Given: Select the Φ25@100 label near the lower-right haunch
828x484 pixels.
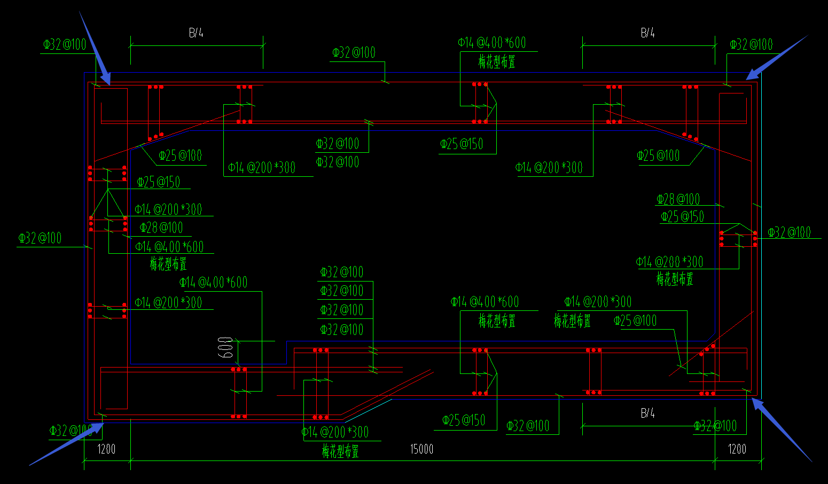Looking at the screenshot, I should coord(635,321).
